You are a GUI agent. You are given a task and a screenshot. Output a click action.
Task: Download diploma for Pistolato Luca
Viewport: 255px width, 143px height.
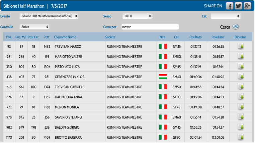(x=240, y=67)
